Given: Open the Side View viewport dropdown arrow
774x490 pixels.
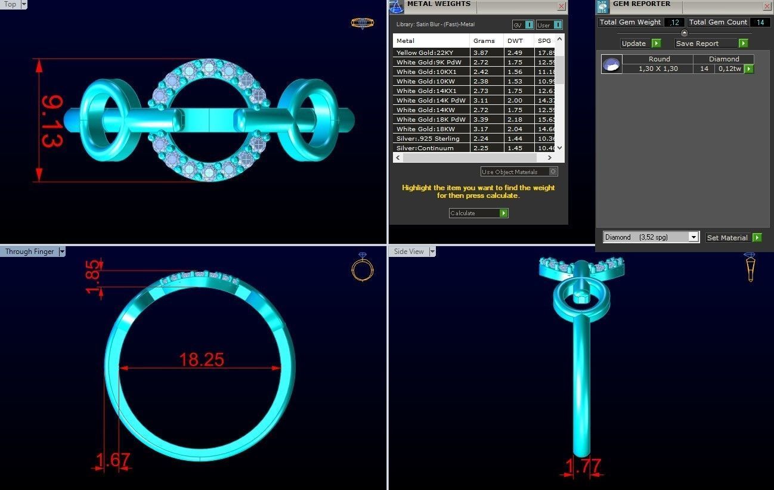Looking at the screenshot, I should pos(432,252).
